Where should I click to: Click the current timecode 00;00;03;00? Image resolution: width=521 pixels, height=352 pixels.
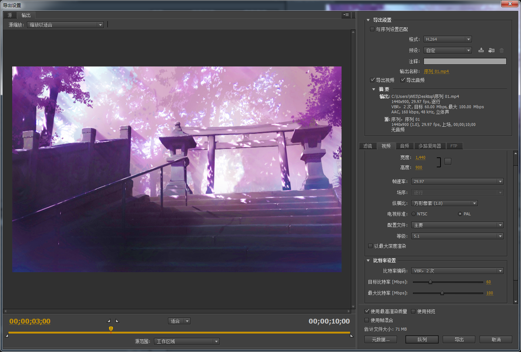click(30, 321)
